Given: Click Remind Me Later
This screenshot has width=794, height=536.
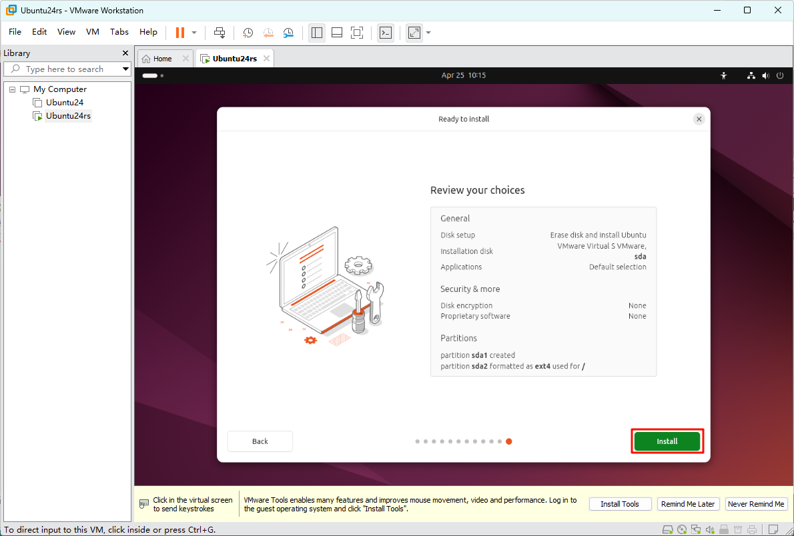Looking at the screenshot, I should pos(688,504).
